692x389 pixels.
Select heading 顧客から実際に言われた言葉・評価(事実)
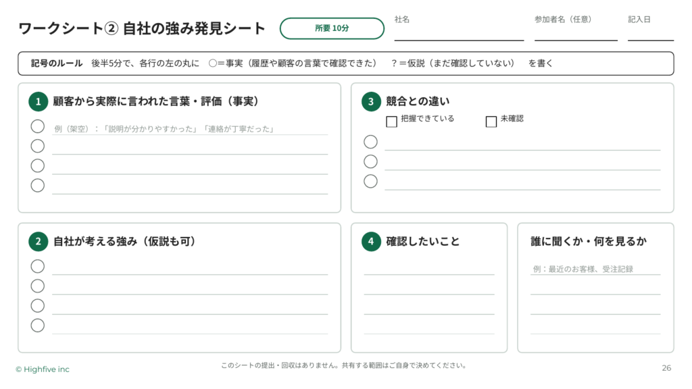tap(156, 101)
